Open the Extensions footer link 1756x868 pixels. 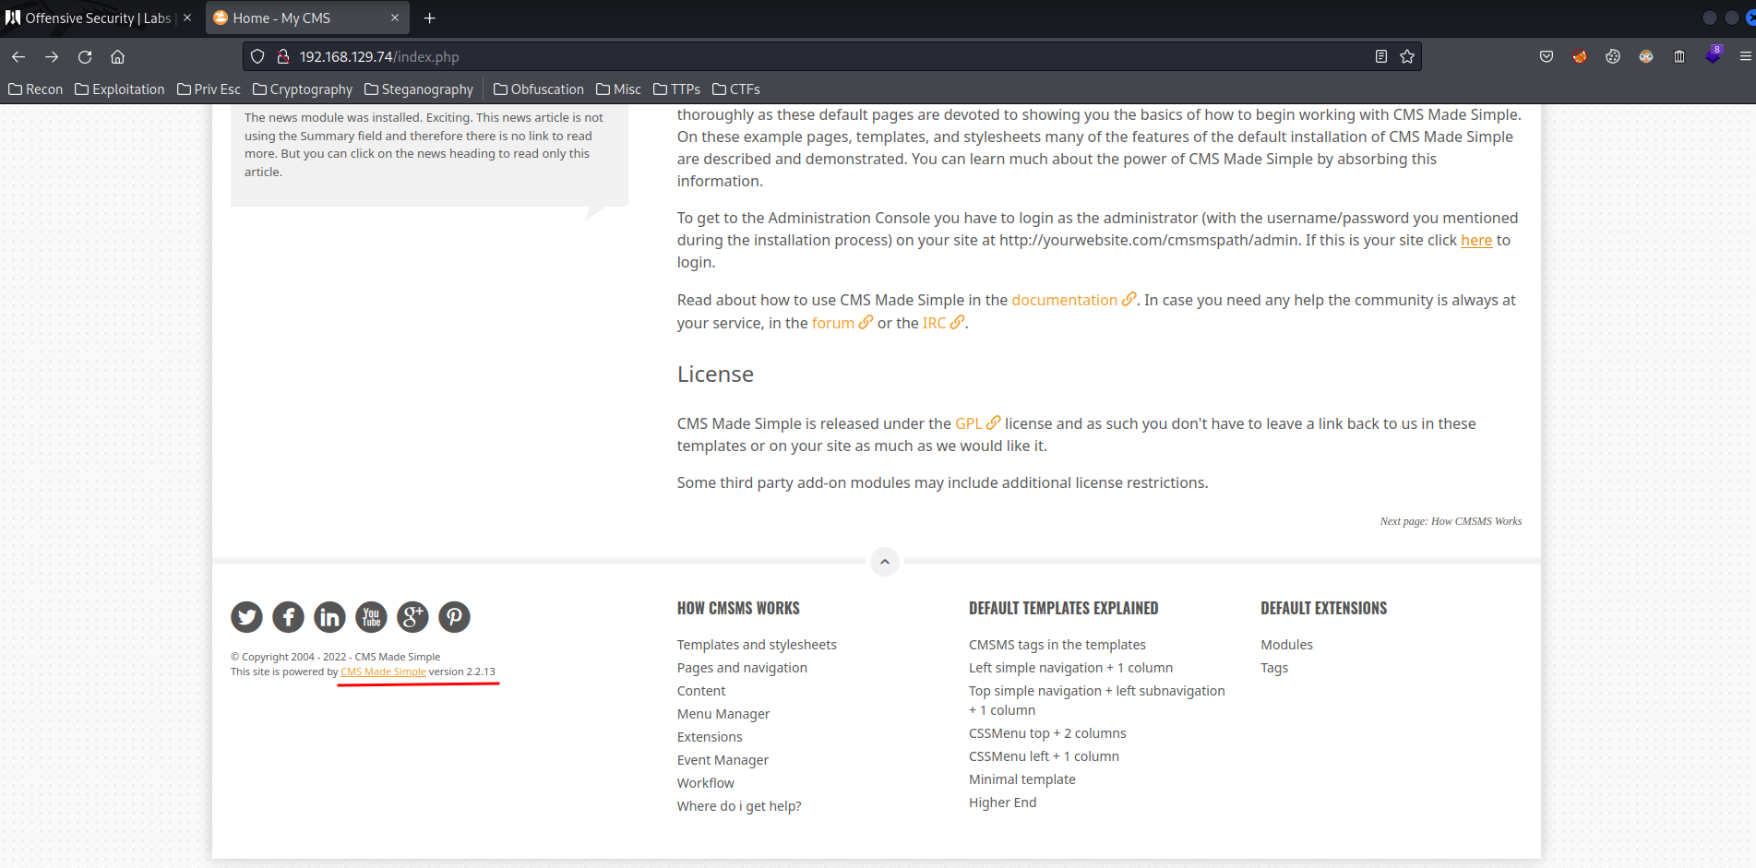710,737
